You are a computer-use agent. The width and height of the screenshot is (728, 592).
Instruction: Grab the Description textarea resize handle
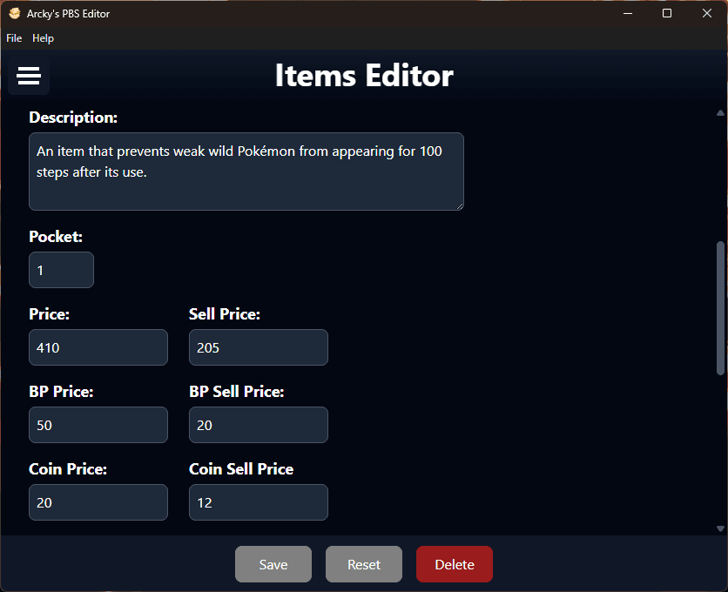459,205
